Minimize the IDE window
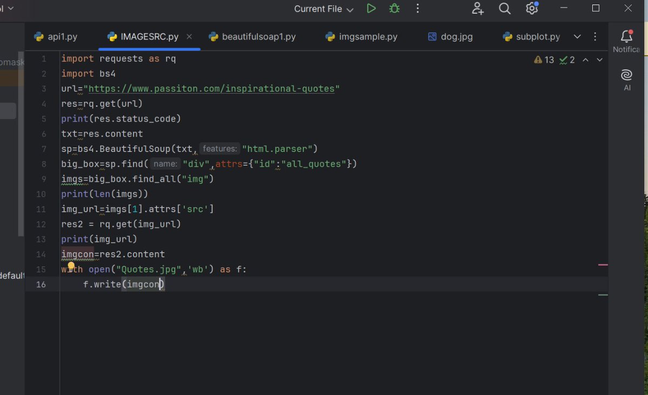The width and height of the screenshot is (648, 395). [x=564, y=8]
